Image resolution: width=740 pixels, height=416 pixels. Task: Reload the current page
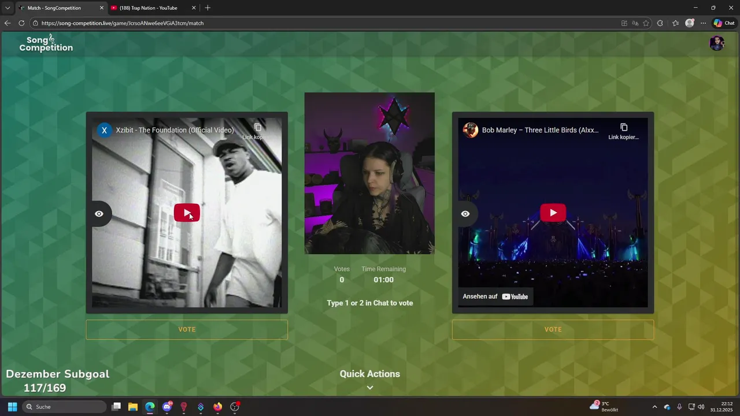(21, 23)
